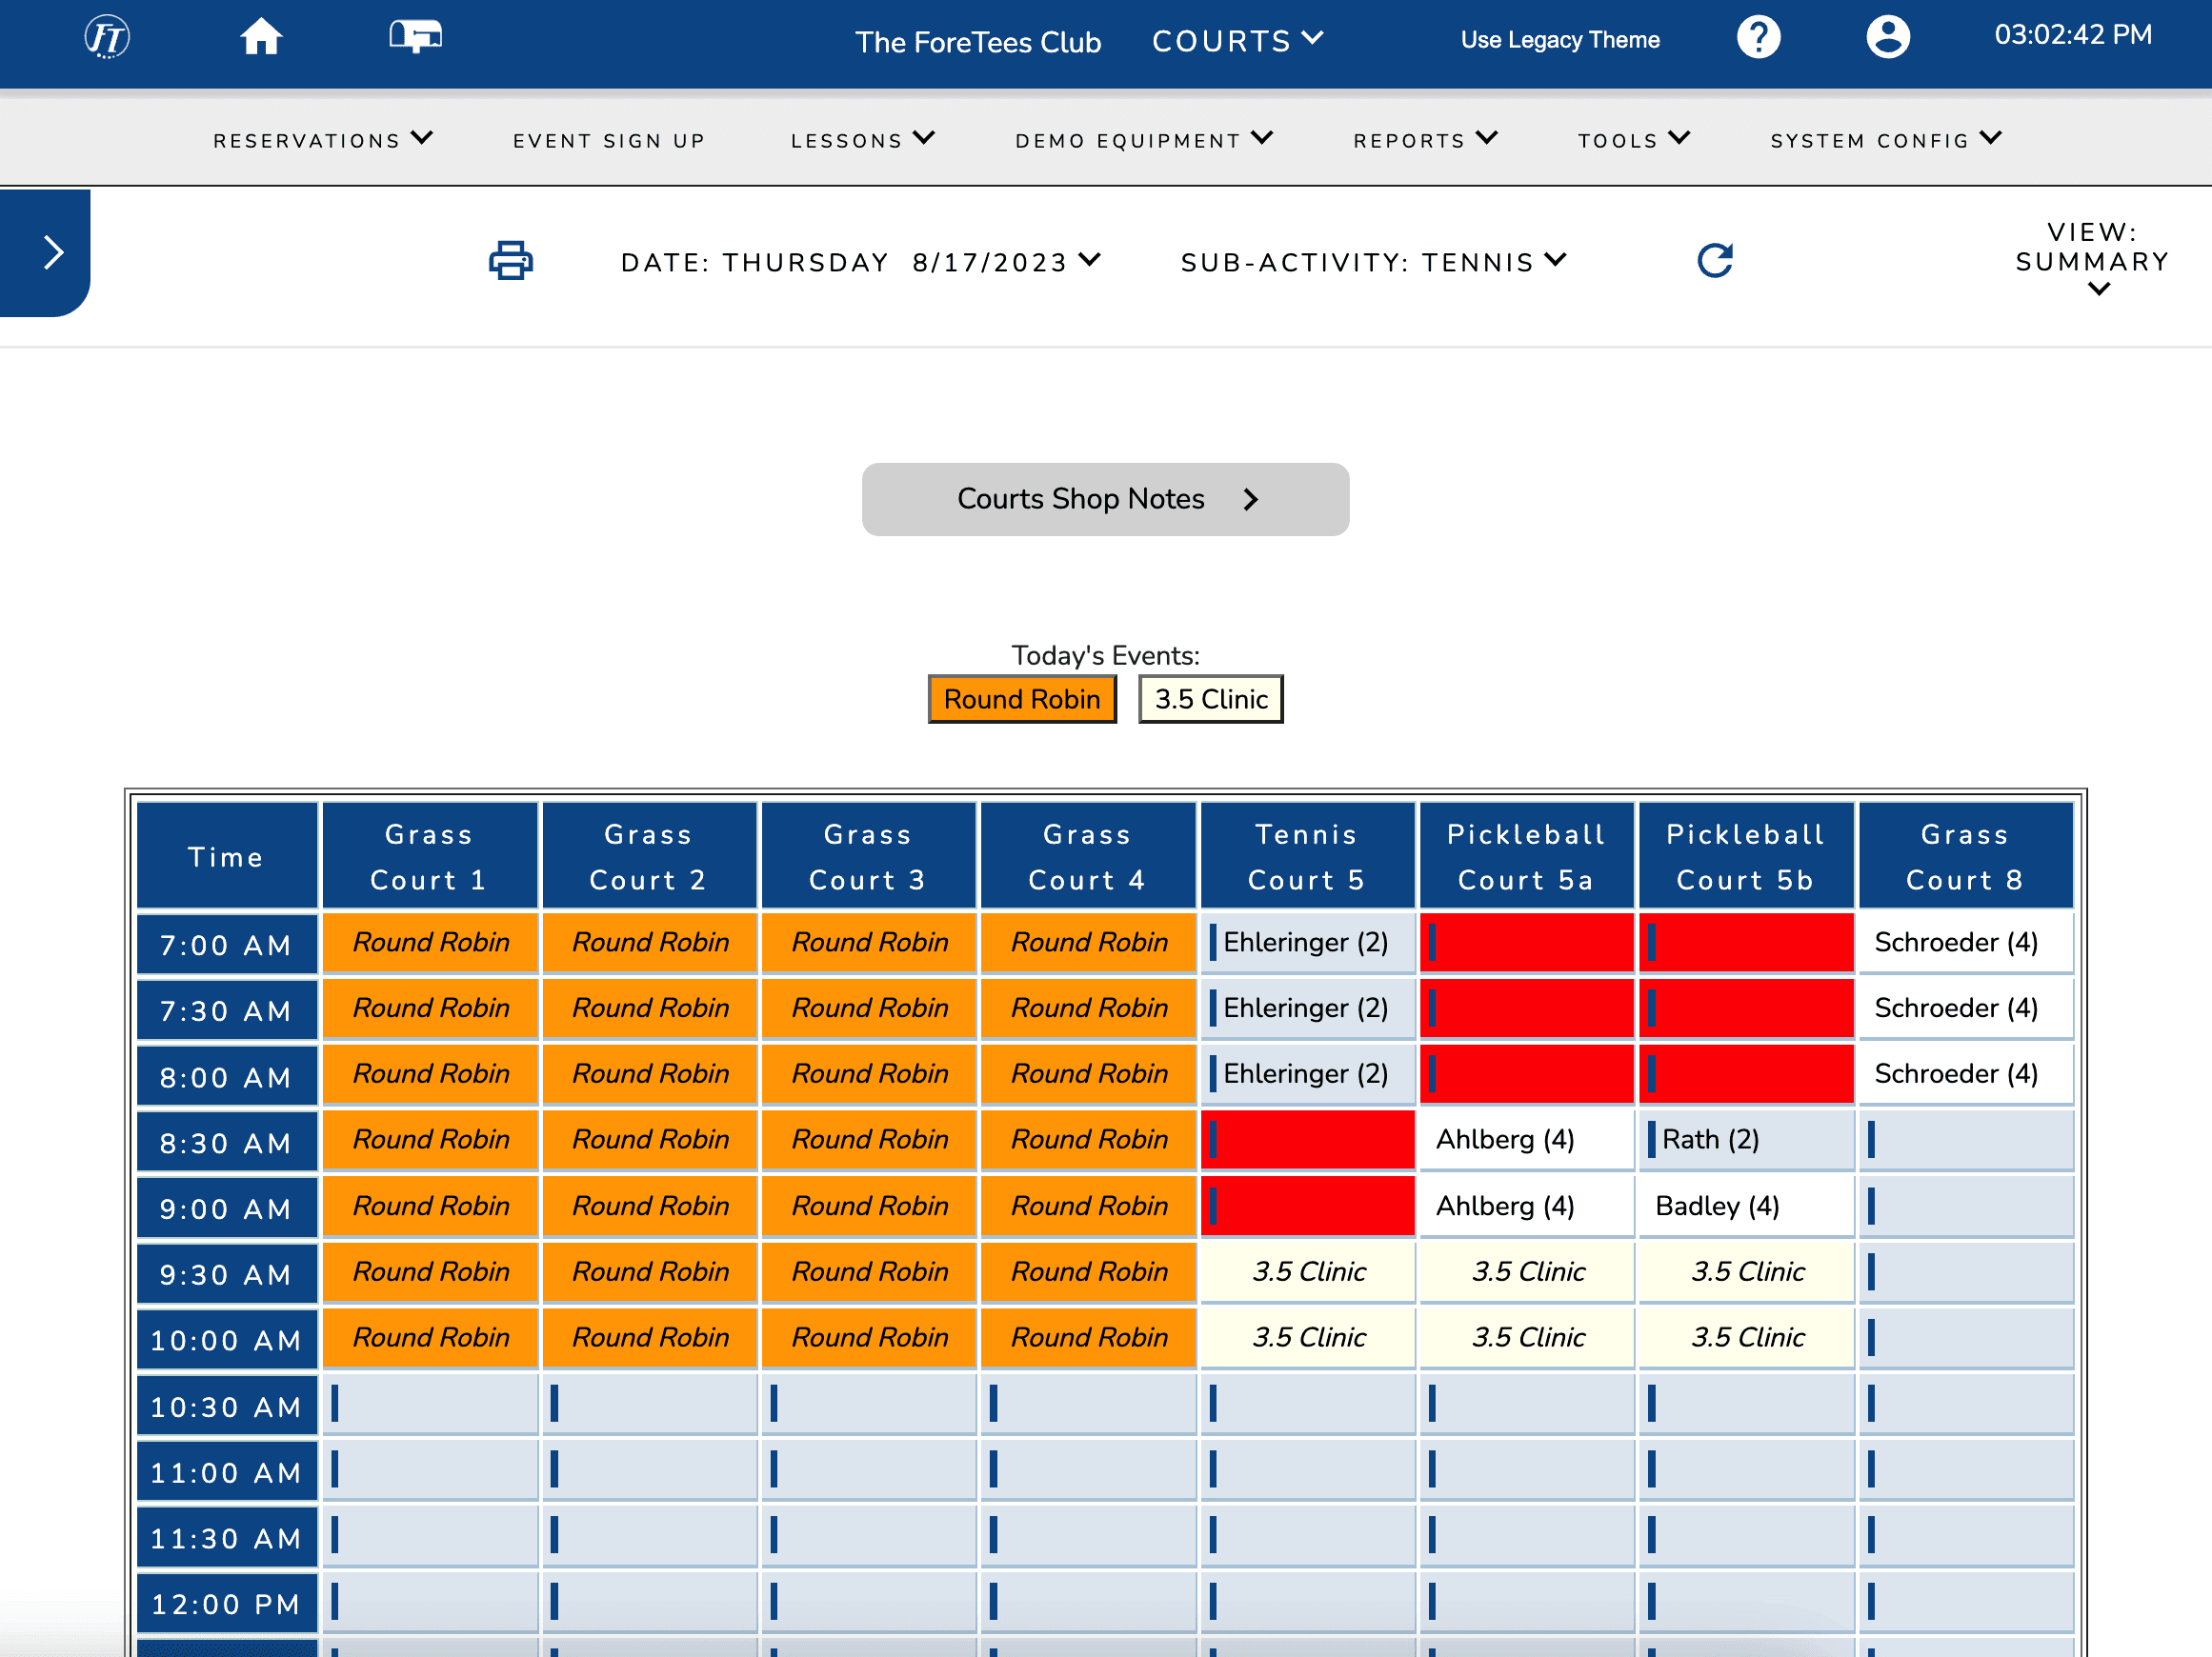Refresh the court sheet with reload icon
This screenshot has width=2212, height=1657.
pyautogui.click(x=1714, y=261)
